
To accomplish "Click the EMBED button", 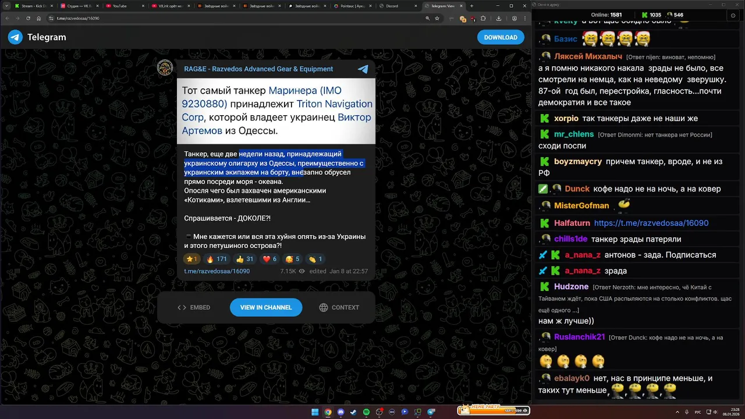I will click(194, 307).
